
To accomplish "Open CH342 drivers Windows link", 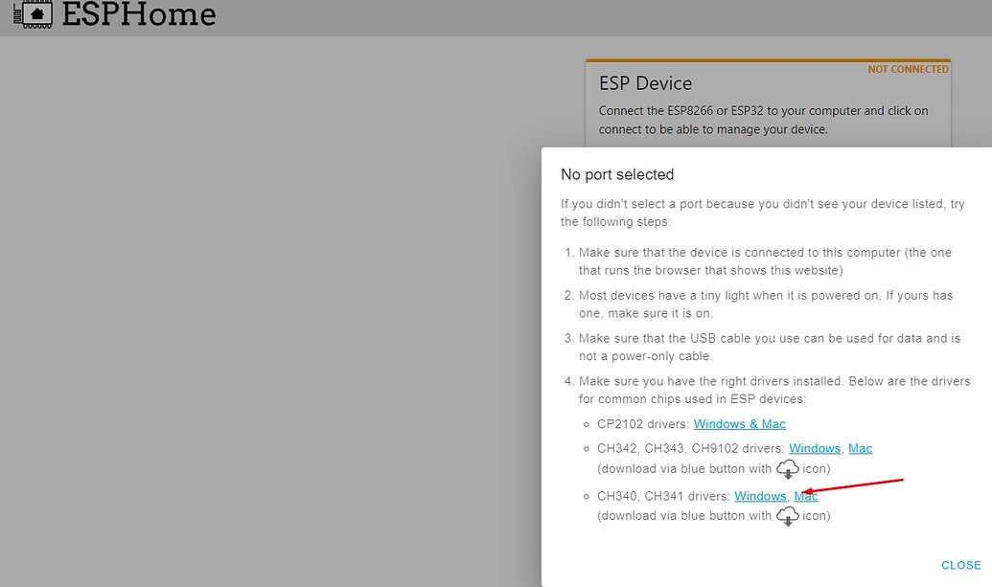I will [x=815, y=448].
